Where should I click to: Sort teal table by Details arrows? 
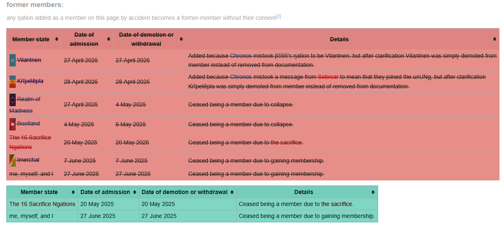point(373,192)
